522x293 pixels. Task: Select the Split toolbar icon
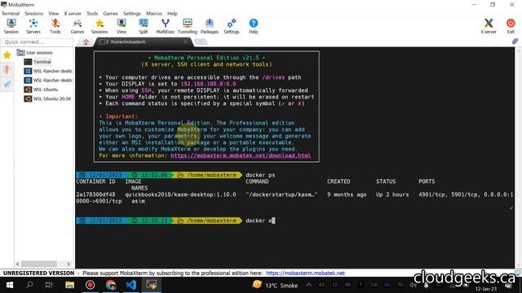pyautogui.click(x=144, y=26)
